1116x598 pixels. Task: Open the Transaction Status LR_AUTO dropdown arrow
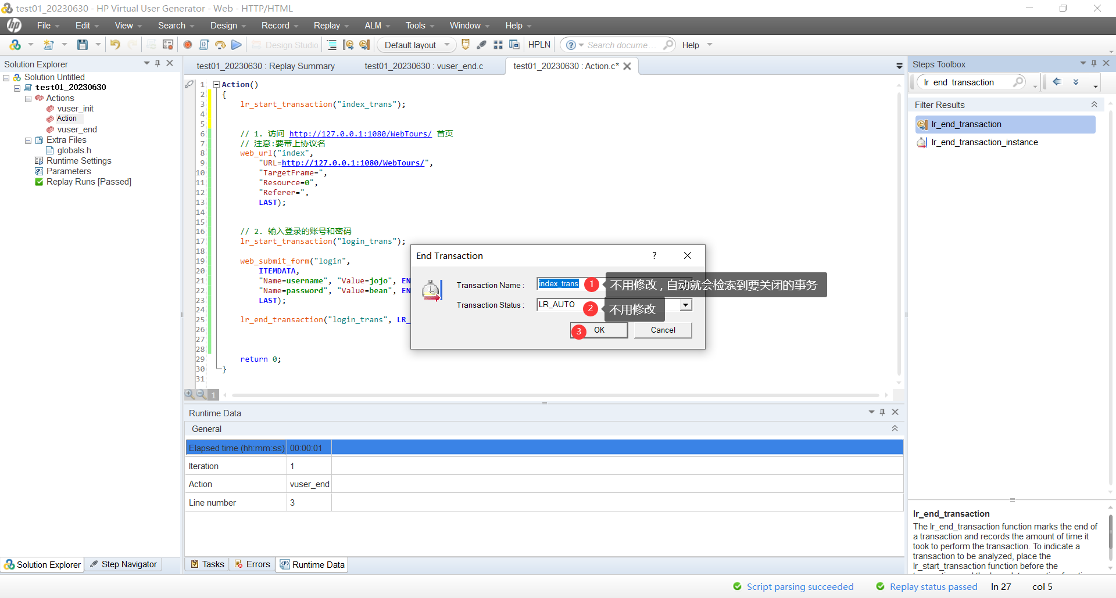(x=686, y=305)
